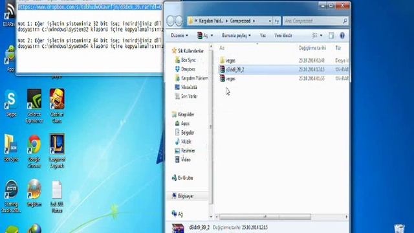Toggle the preview pane icon
Image resolution: width=414 pixels, height=233 pixels.
tap(331, 36)
